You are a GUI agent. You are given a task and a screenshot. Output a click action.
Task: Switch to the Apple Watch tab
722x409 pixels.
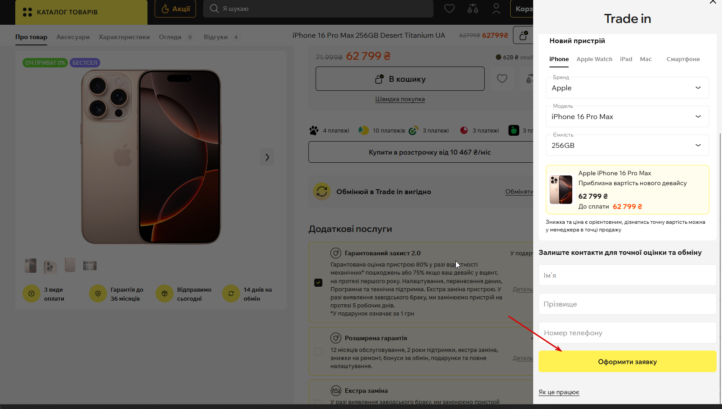click(x=594, y=59)
